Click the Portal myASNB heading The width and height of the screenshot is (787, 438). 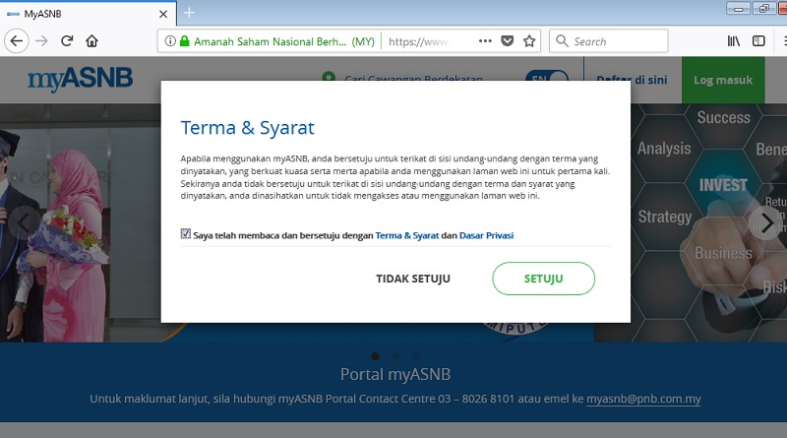click(x=395, y=374)
